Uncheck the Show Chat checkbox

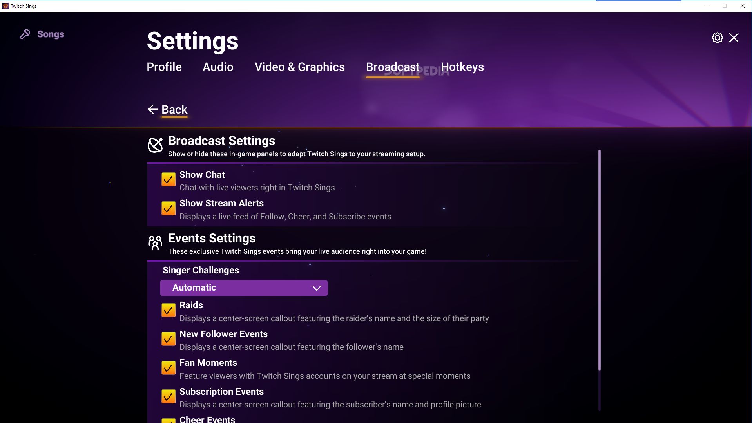coord(169,180)
